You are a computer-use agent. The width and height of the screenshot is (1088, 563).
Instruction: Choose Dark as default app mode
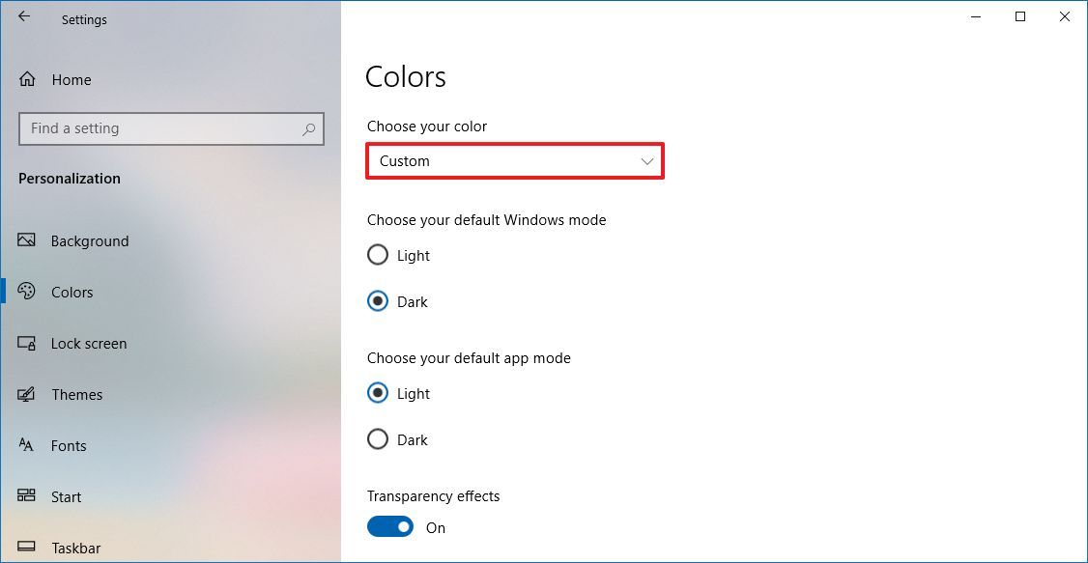point(378,439)
